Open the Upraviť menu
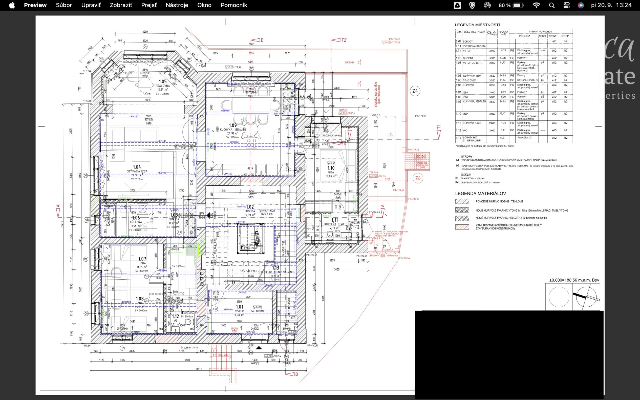Image resolution: width=640 pixels, height=400 pixels. pyautogui.click(x=91, y=5)
